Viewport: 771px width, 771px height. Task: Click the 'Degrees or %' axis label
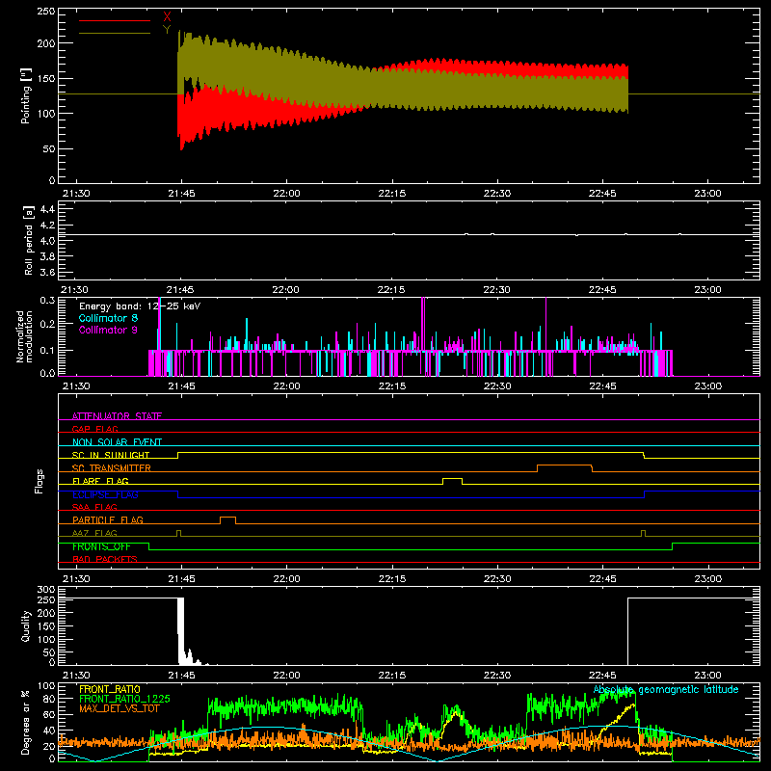pyautogui.click(x=26, y=722)
